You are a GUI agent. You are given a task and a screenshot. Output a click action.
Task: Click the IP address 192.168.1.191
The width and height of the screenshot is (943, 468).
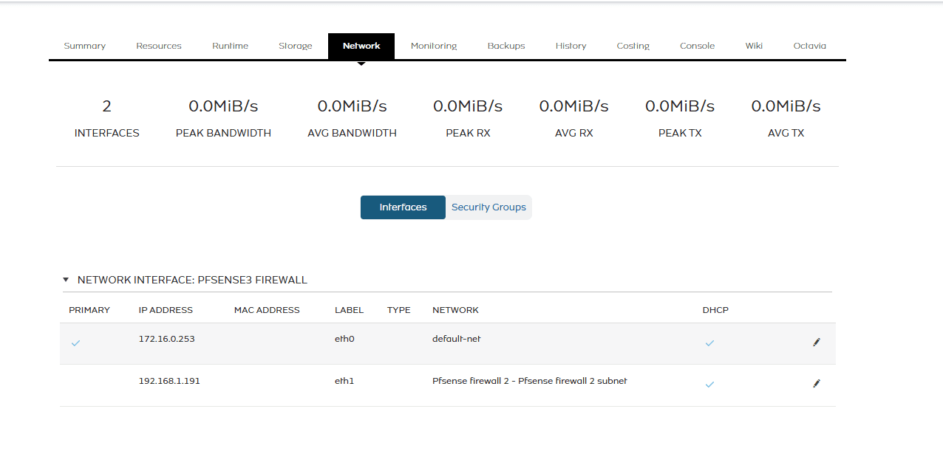169,382
